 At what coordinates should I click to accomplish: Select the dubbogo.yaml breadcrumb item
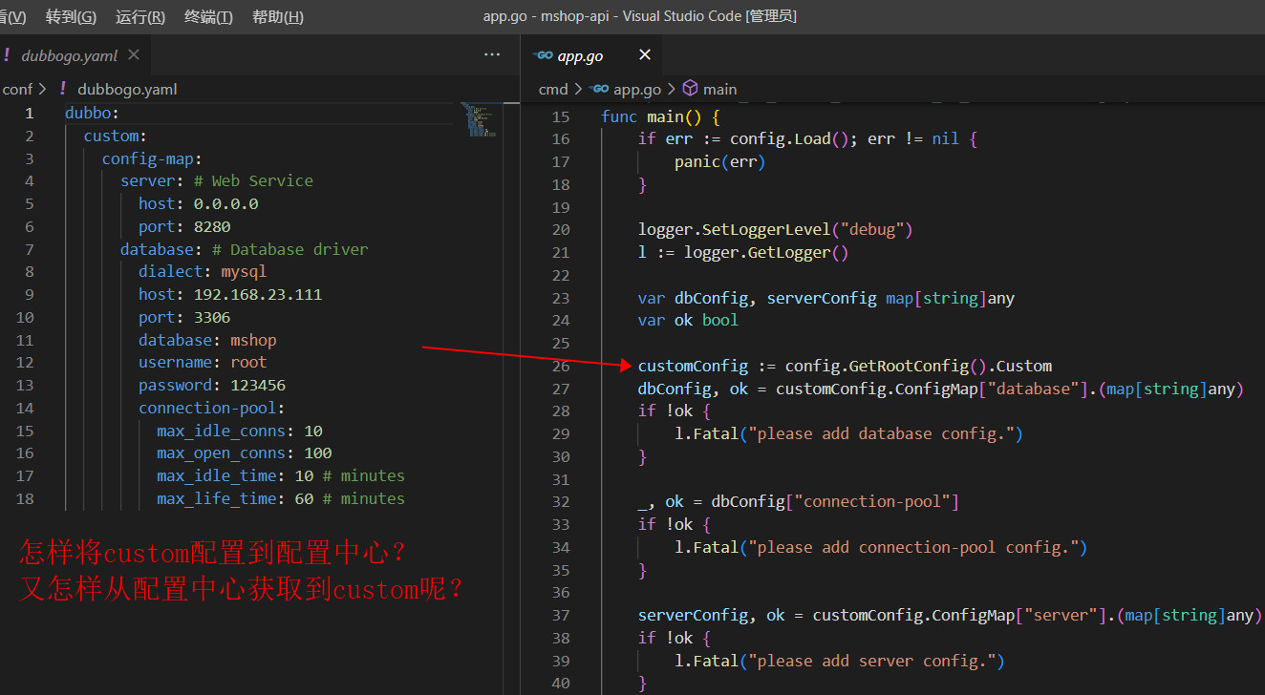tap(127, 89)
